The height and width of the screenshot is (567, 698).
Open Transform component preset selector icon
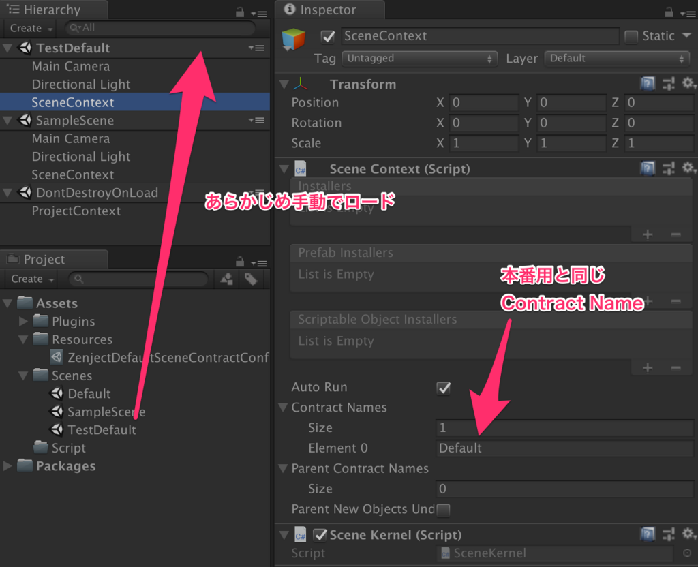pos(668,83)
